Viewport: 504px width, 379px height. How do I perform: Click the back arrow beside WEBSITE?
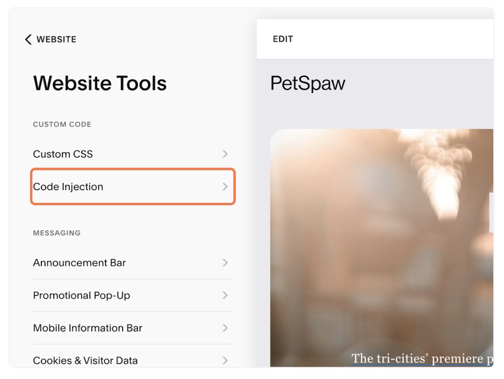pos(28,39)
